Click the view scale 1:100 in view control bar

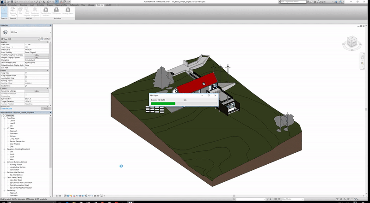(x=59, y=196)
